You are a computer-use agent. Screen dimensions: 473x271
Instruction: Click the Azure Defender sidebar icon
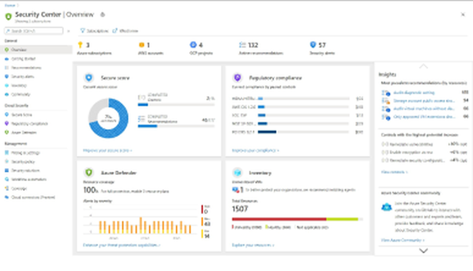(x=7, y=132)
